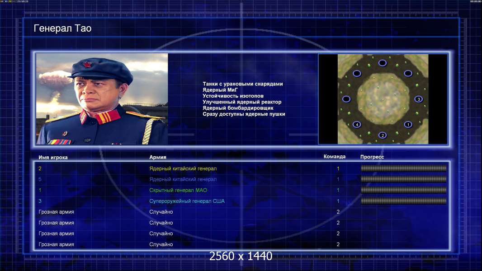Click loading progress bar for player 5
This screenshot has height=271, width=482.
[x=403, y=178]
